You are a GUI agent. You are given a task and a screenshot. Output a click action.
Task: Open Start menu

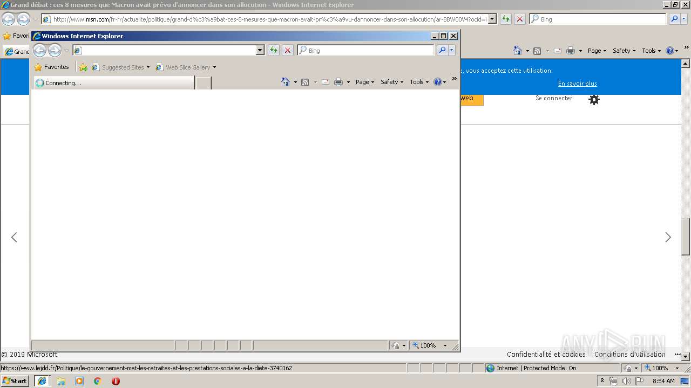coord(15,381)
